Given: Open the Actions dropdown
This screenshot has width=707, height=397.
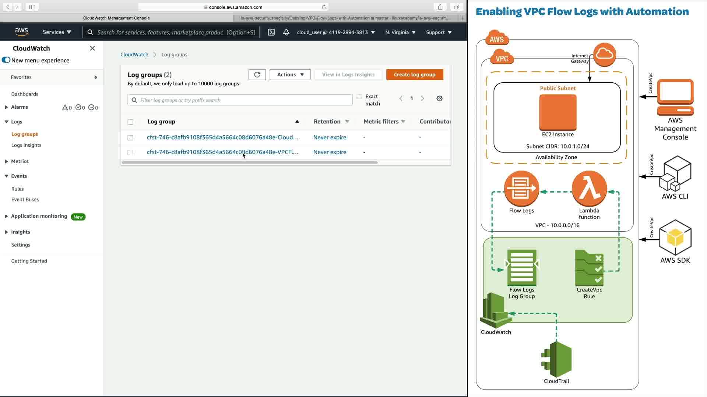Looking at the screenshot, I should [290, 75].
